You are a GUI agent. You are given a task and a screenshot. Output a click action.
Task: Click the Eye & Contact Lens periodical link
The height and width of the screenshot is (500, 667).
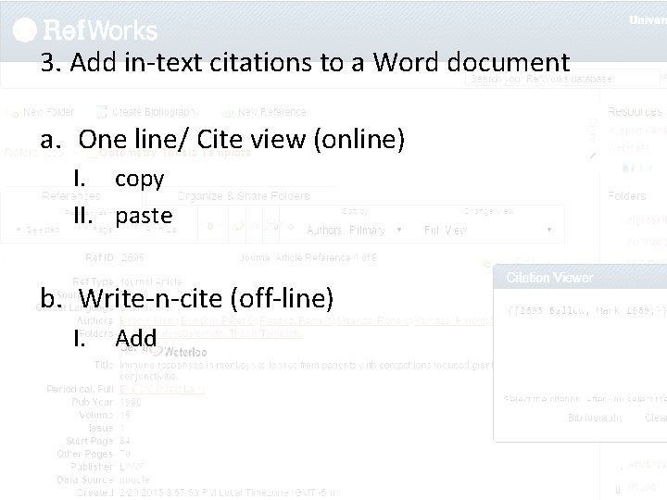click(x=162, y=390)
